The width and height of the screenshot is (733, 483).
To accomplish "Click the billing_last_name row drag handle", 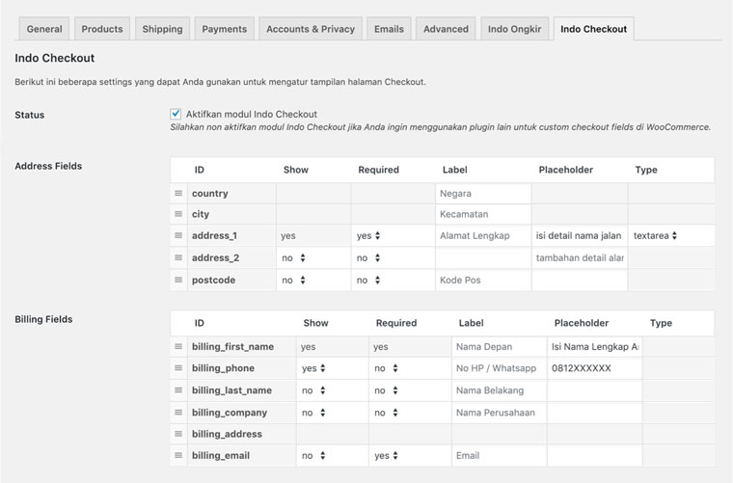I will click(x=178, y=390).
